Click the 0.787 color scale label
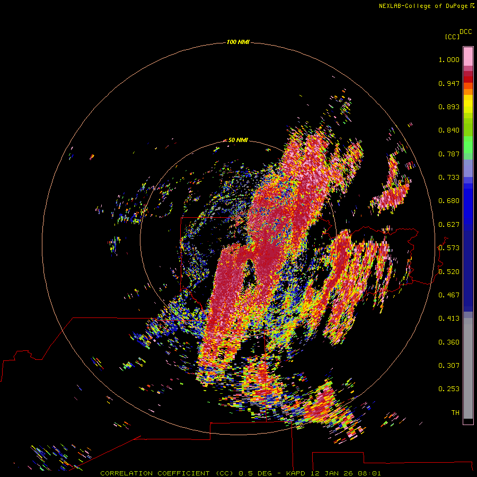 [x=449, y=154]
